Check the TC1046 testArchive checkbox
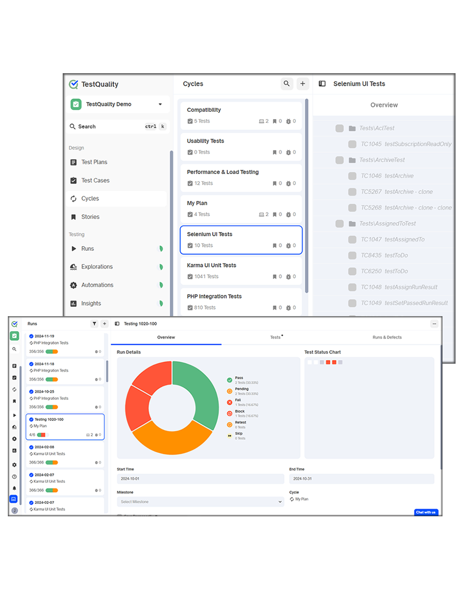The image size is (466, 602). tap(352, 176)
